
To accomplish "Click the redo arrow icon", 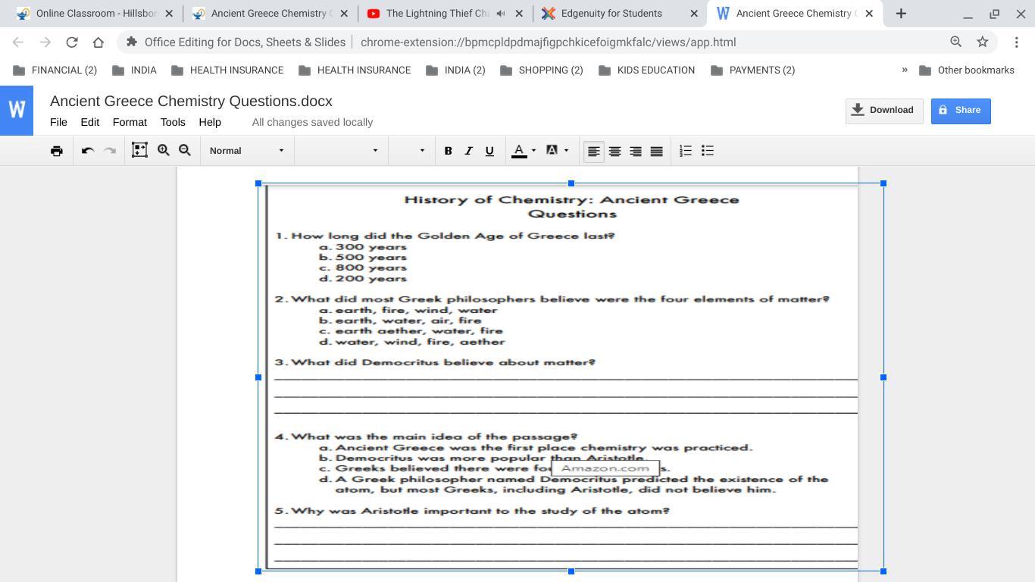I will coord(110,151).
